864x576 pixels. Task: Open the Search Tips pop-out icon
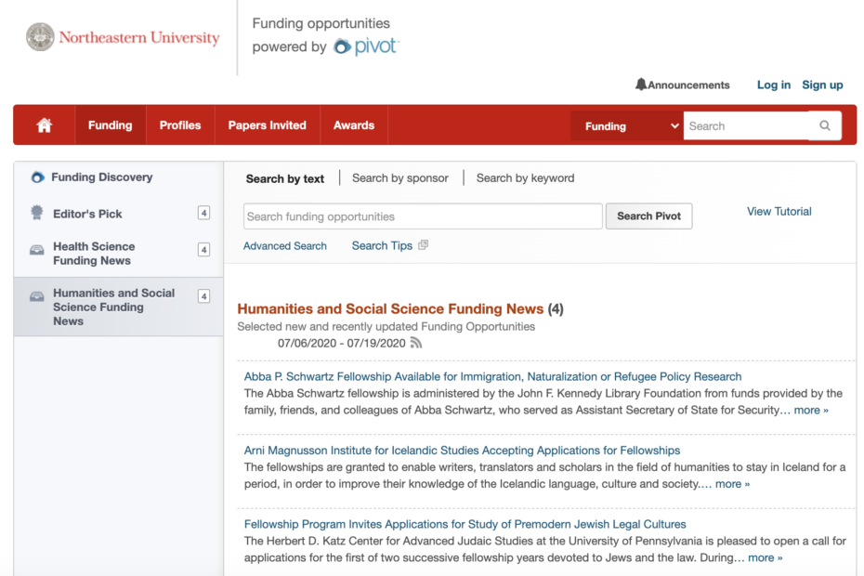[x=424, y=244]
